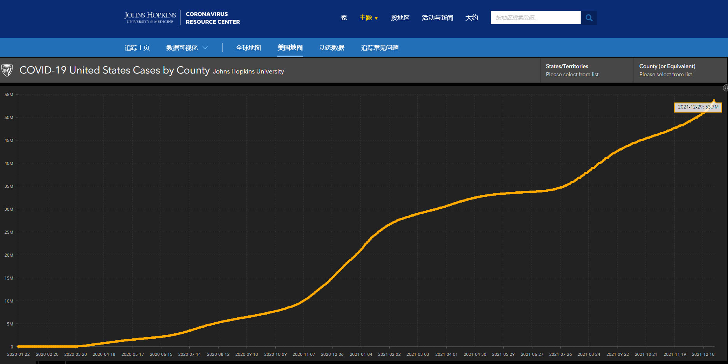This screenshot has height=364, width=728.
Task: Open the 追踪常见问题 link
Action: pyautogui.click(x=380, y=48)
